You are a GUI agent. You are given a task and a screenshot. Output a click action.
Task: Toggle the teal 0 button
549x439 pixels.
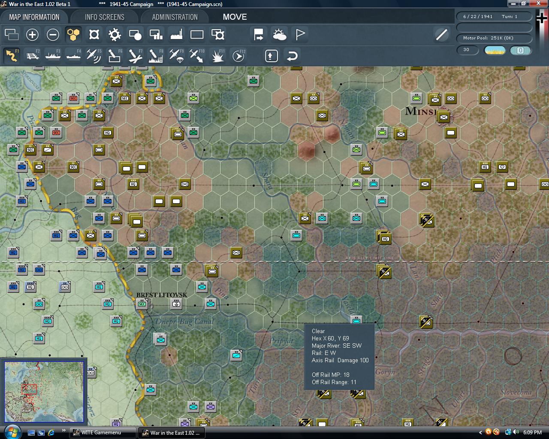(x=521, y=50)
